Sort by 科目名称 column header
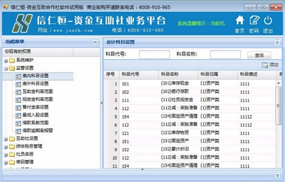Image resolution: width=285 pixels, height=182 pixels. point(178,74)
